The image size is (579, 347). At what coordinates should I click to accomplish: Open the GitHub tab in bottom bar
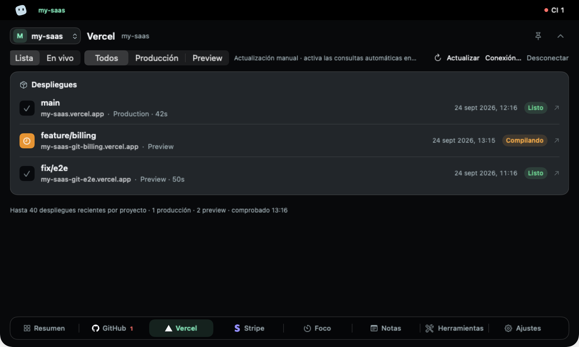click(112, 328)
